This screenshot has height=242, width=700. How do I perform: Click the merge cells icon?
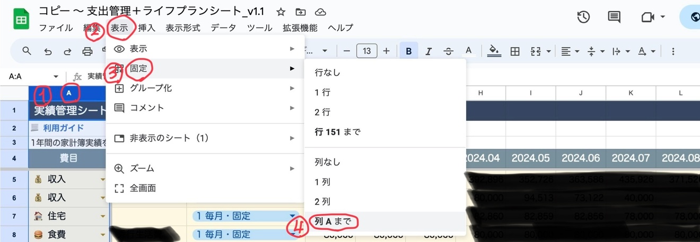pyautogui.click(x=535, y=51)
